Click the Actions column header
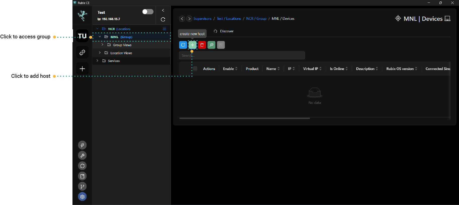Screen dimensions: 459x205 pos(209,69)
